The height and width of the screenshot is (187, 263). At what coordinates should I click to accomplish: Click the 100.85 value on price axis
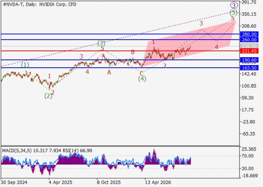(x=249, y=86)
